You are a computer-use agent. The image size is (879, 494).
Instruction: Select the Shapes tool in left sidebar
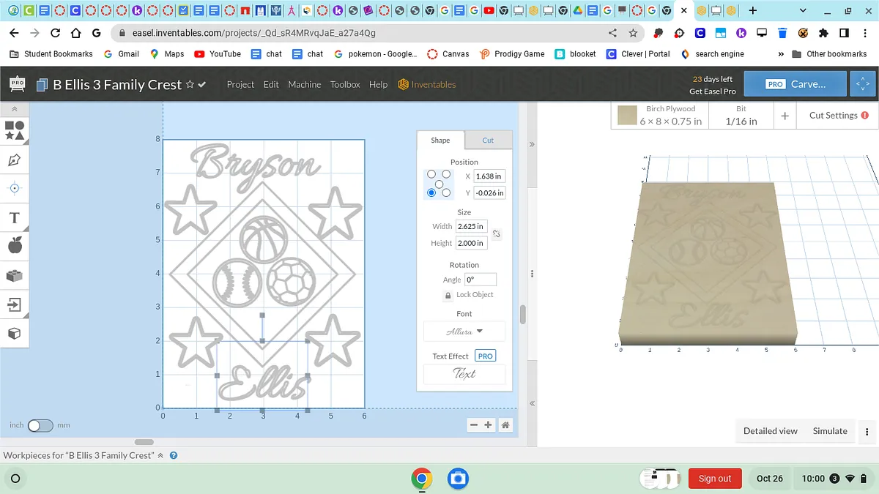pos(15,131)
